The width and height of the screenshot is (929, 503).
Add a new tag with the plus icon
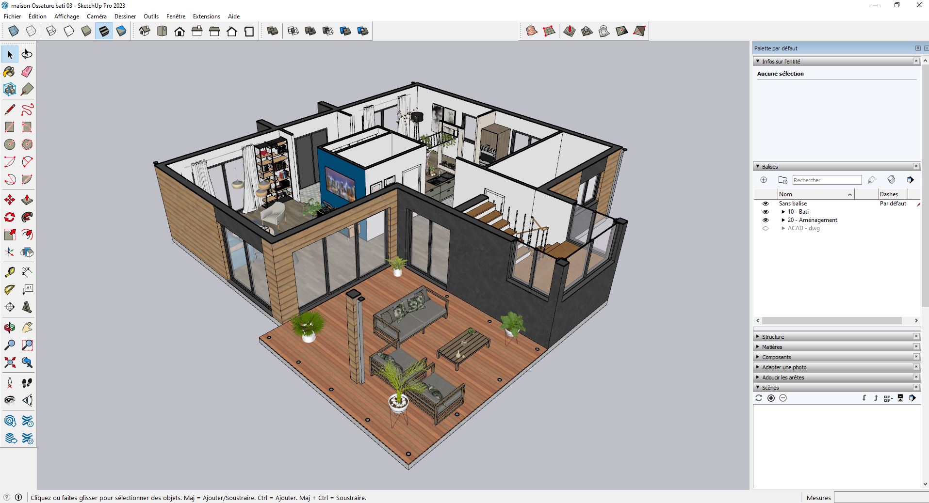tap(764, 179)
